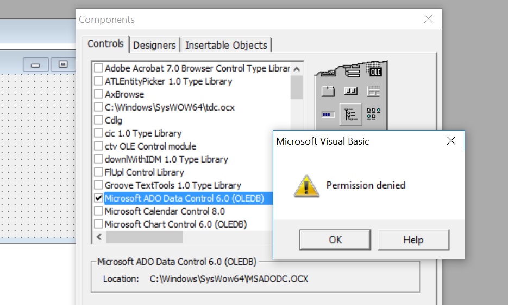Click the Location path C:\Windows\SysWow64\MSADODC.OCX
Viewport: 508px width, 305px height.
(x=228, y=279)
